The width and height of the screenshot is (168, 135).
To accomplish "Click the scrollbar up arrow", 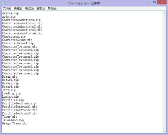I will click(x=164, y=13).
